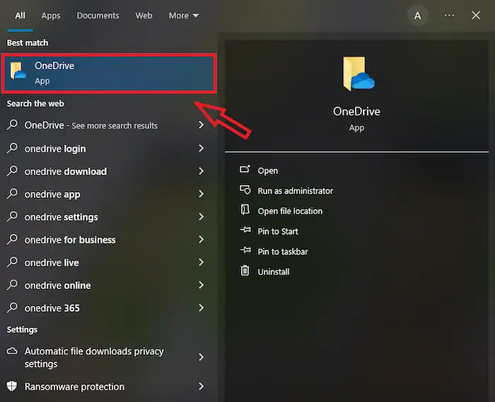
Task: Click the Run as administrator shield icon
Action: (x=245, y=191)
